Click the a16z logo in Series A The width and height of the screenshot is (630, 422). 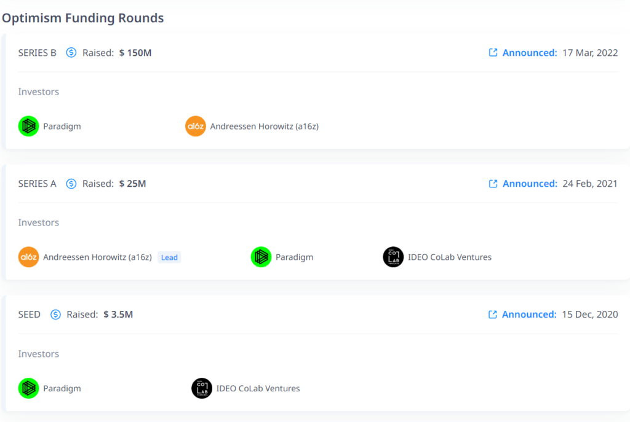pos(28,257)
